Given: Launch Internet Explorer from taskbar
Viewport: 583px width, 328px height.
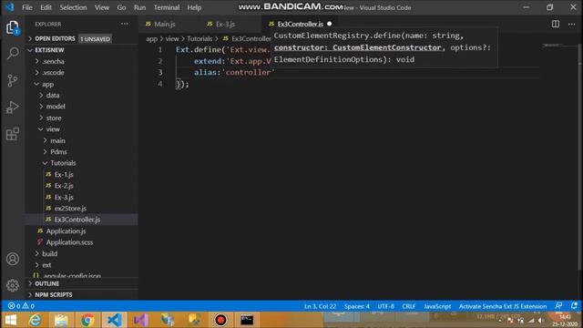Looking at the screenshot, I should coord(36,320).
